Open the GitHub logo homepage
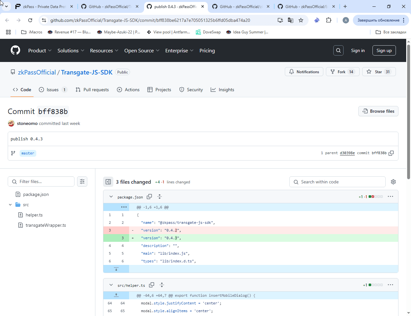This screenshot has height=316, width=411. [x=15, y=50]
